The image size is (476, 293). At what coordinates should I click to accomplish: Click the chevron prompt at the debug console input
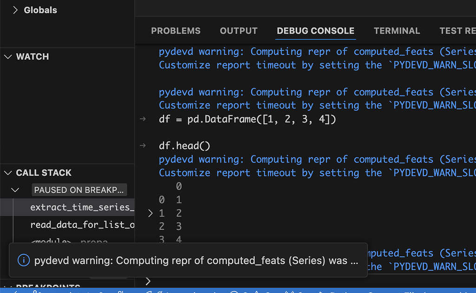148,281
